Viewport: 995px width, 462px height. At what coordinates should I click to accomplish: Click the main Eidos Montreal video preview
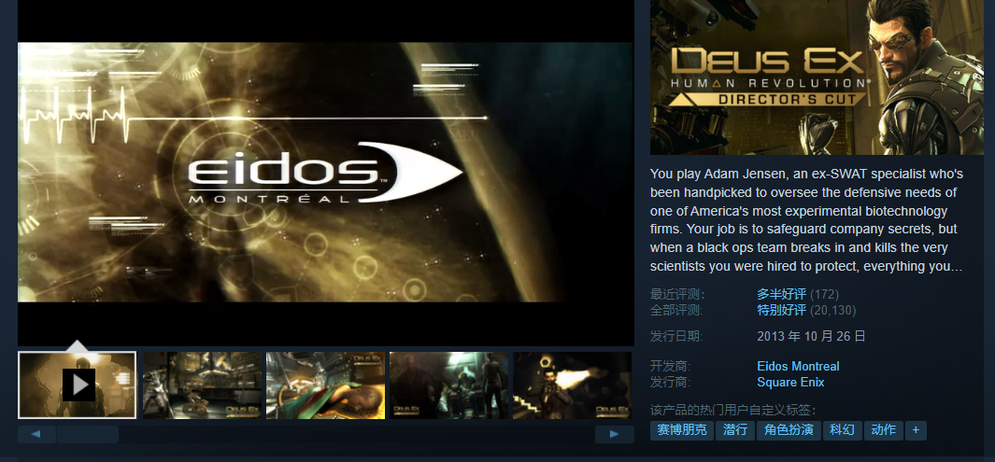(325, 172)
